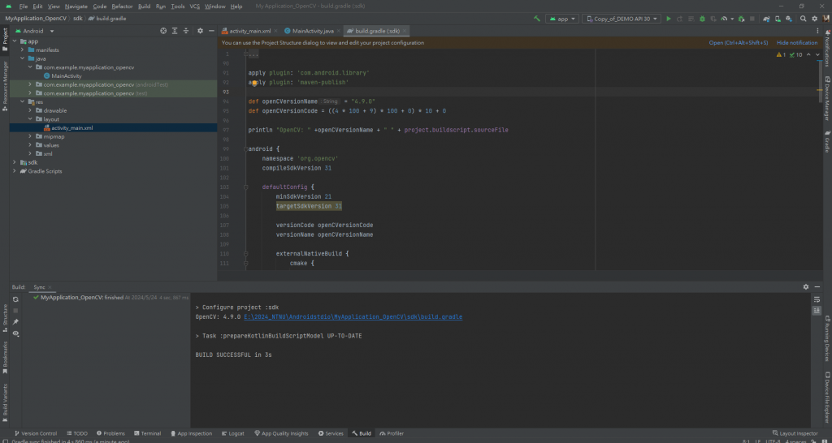Select activity_main.xml in the project tree

(72, 127)
